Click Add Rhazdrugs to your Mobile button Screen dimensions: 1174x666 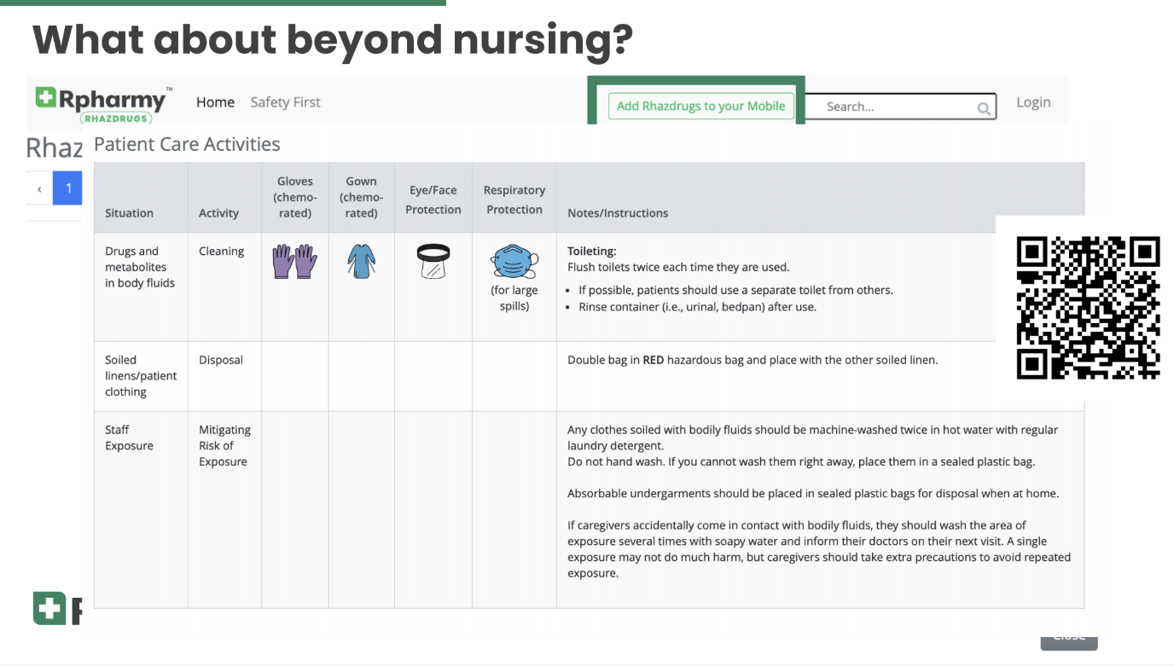coord(700,106)
